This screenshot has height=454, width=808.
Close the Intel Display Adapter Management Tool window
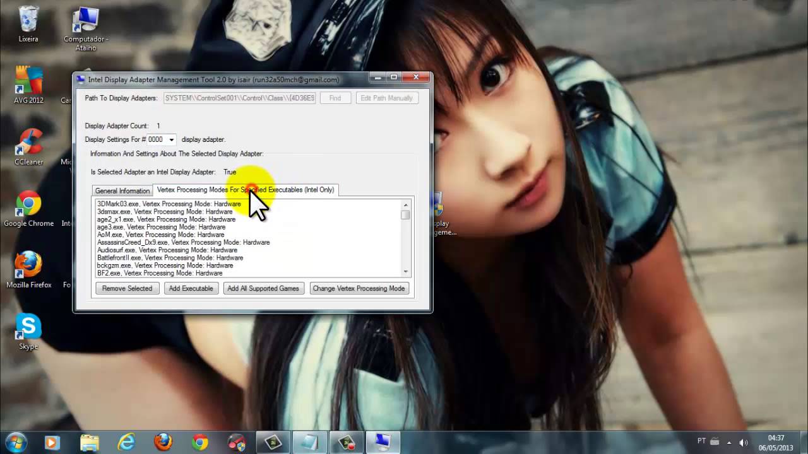pyautogui.click(x=416, y=78)
